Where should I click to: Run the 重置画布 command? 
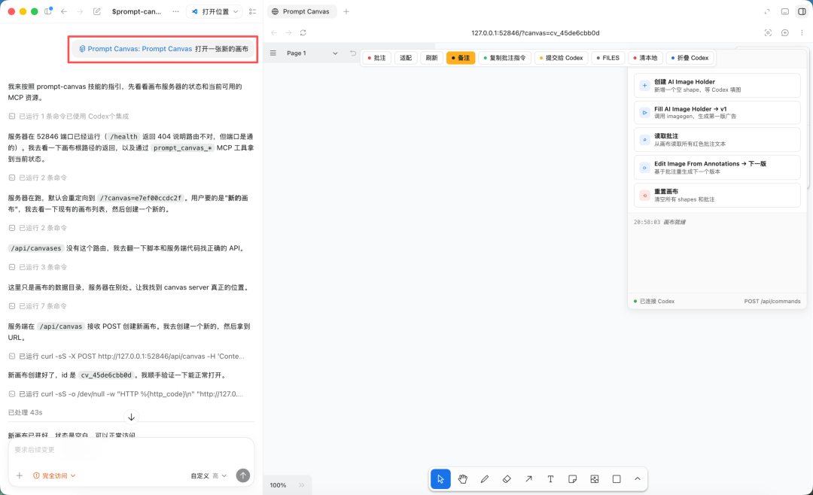[717, 196]
